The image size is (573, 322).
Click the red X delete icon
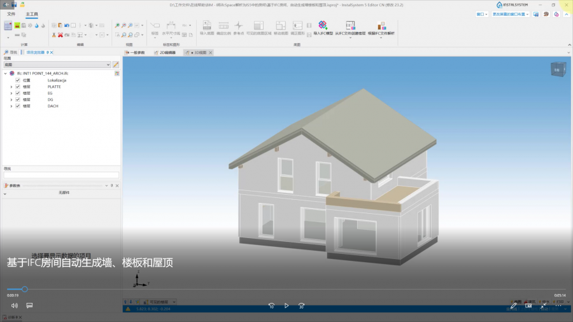pyautogui.click(x=60, y=34)
